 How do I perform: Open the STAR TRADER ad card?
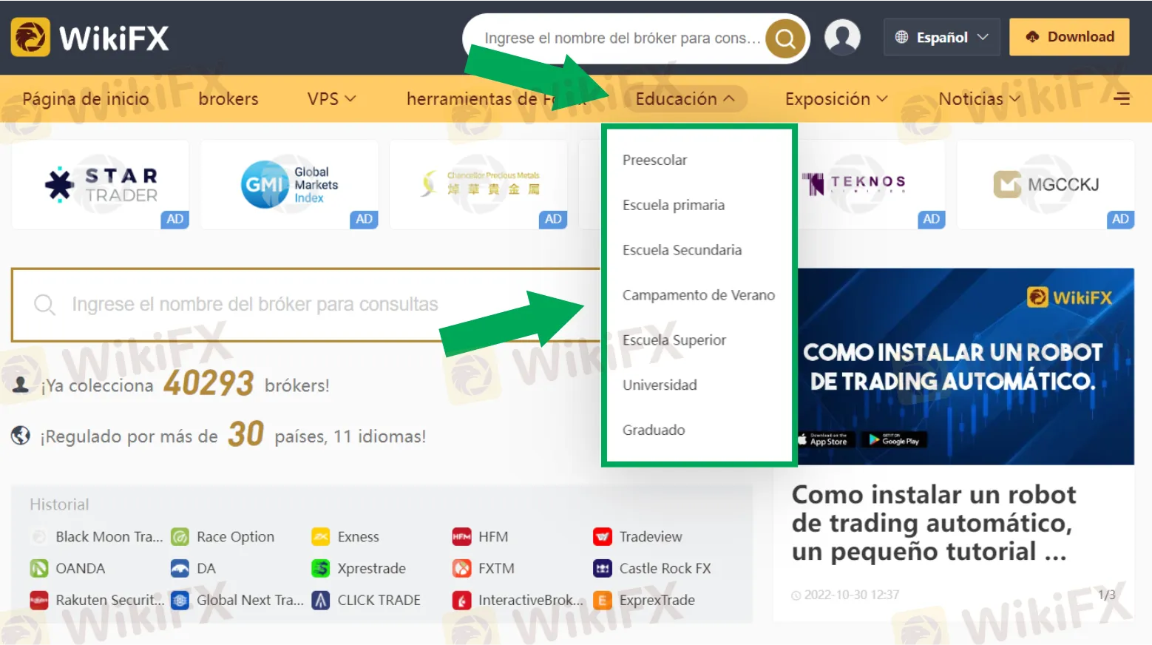[101, 184]
